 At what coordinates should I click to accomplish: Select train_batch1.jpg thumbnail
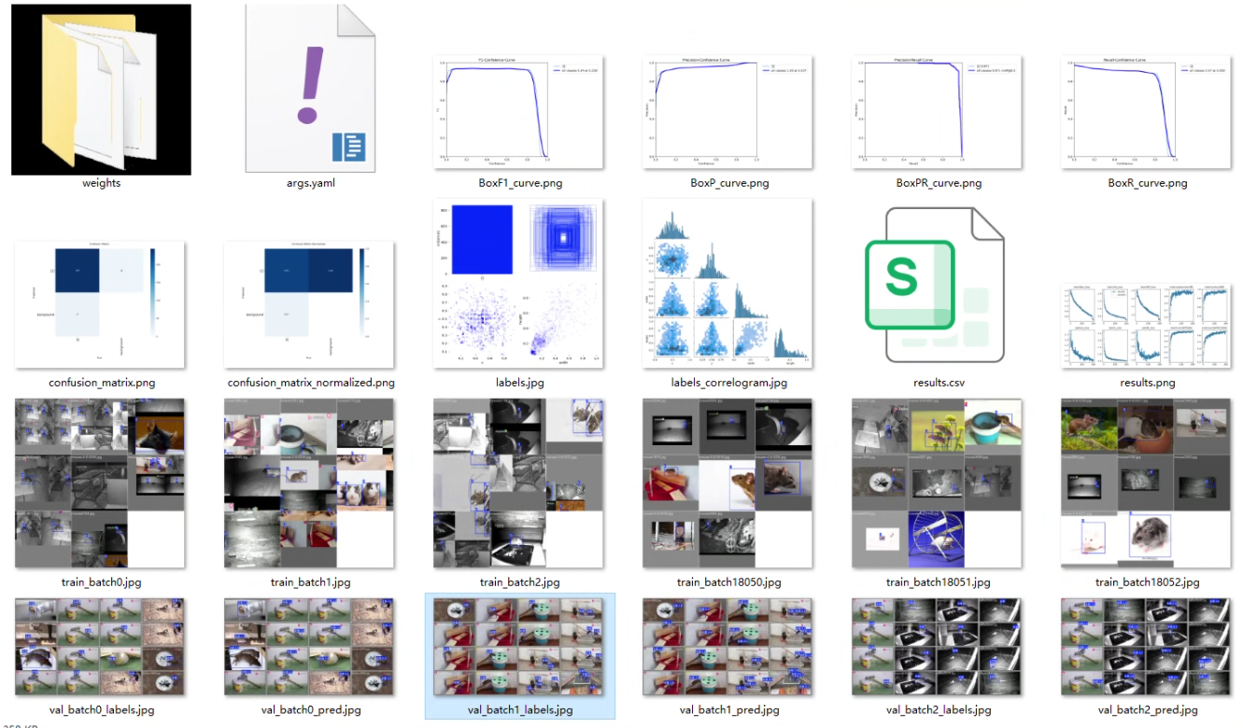coord(310,483)
